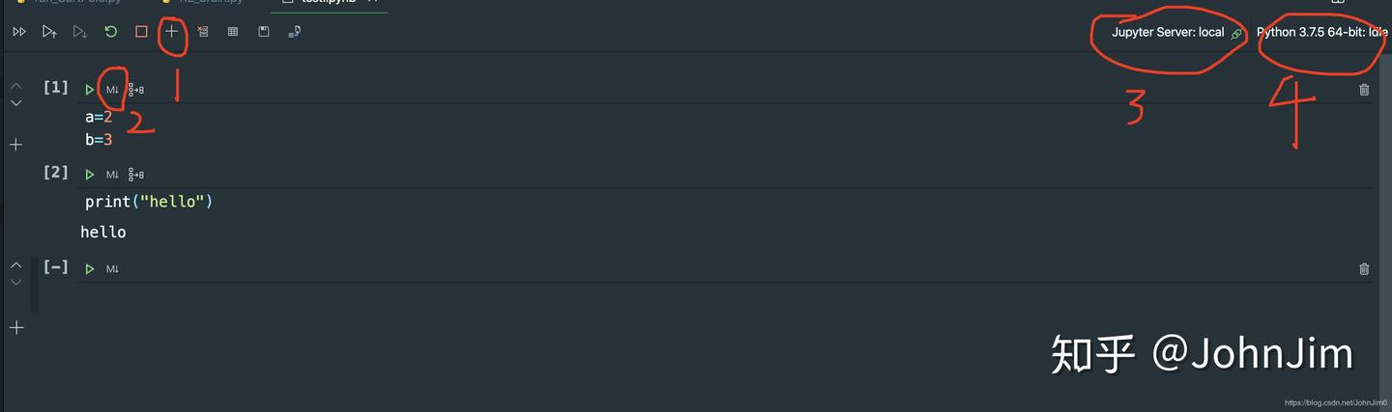Run cell [1] with its play button

point(90,90)
